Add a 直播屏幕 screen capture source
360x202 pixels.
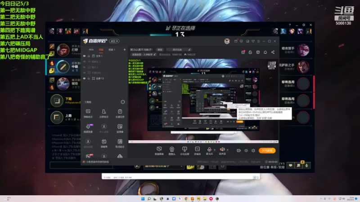pos(159,151)
